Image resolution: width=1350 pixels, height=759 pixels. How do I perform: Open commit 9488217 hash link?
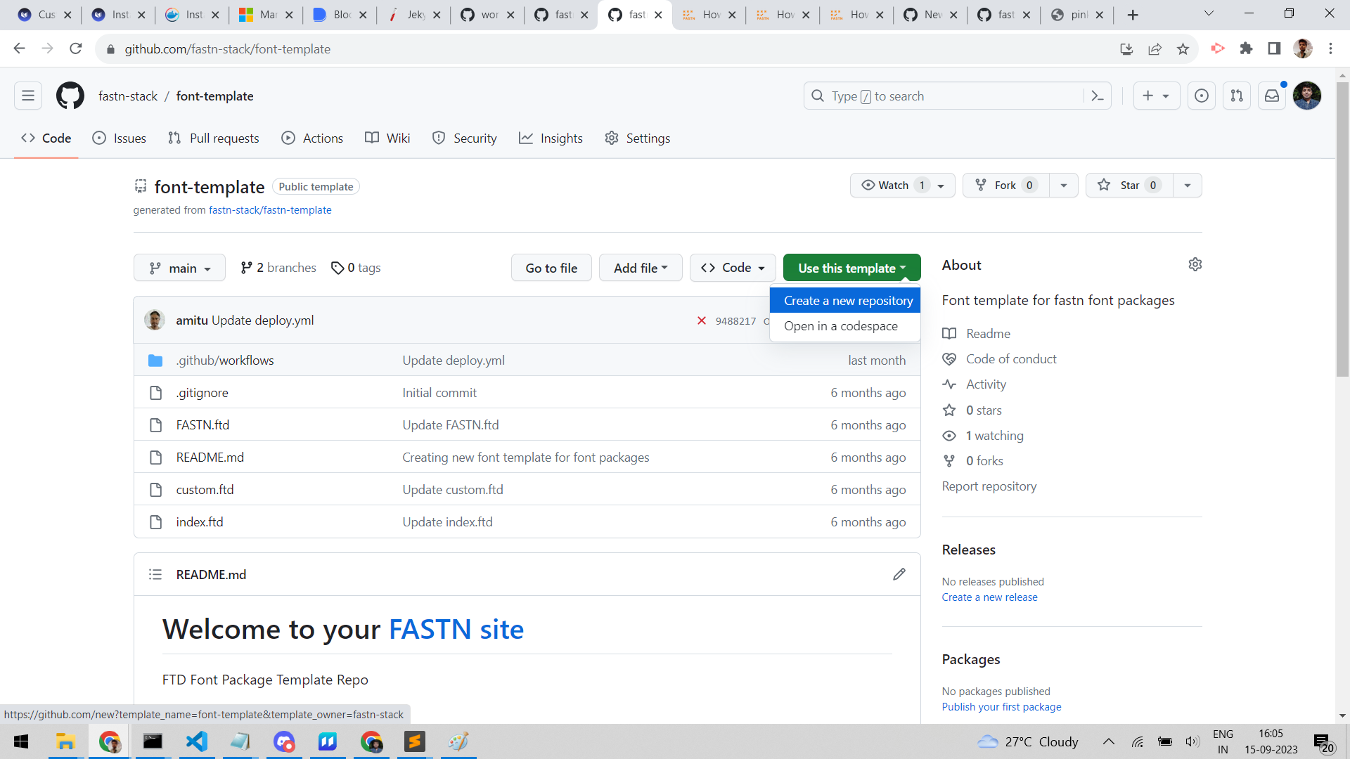point(735,321)
